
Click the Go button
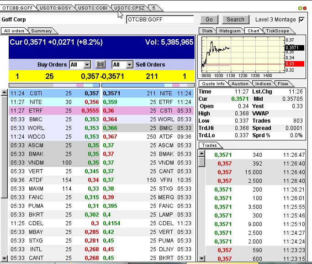click(209, 20)
